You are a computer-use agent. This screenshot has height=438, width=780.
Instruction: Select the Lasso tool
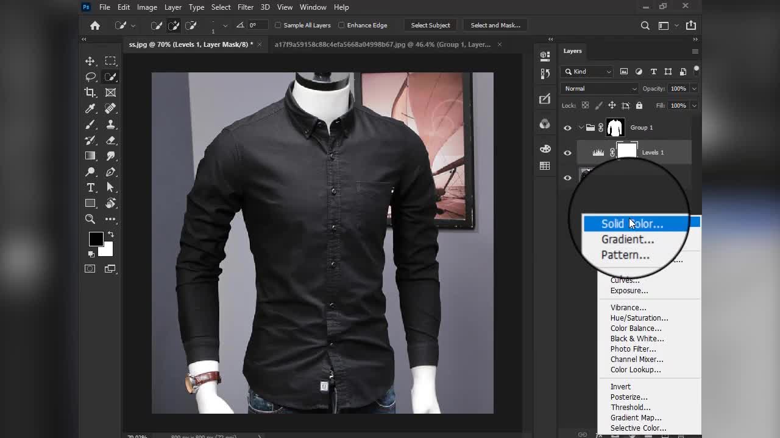point(90,77)
